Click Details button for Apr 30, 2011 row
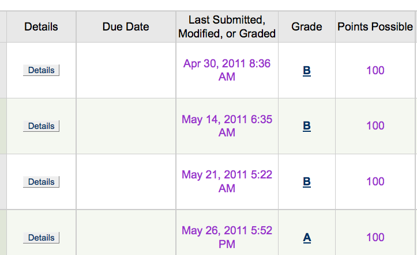Image resolution: width=417 pixels, height=255 pixels. click(41, 70)
